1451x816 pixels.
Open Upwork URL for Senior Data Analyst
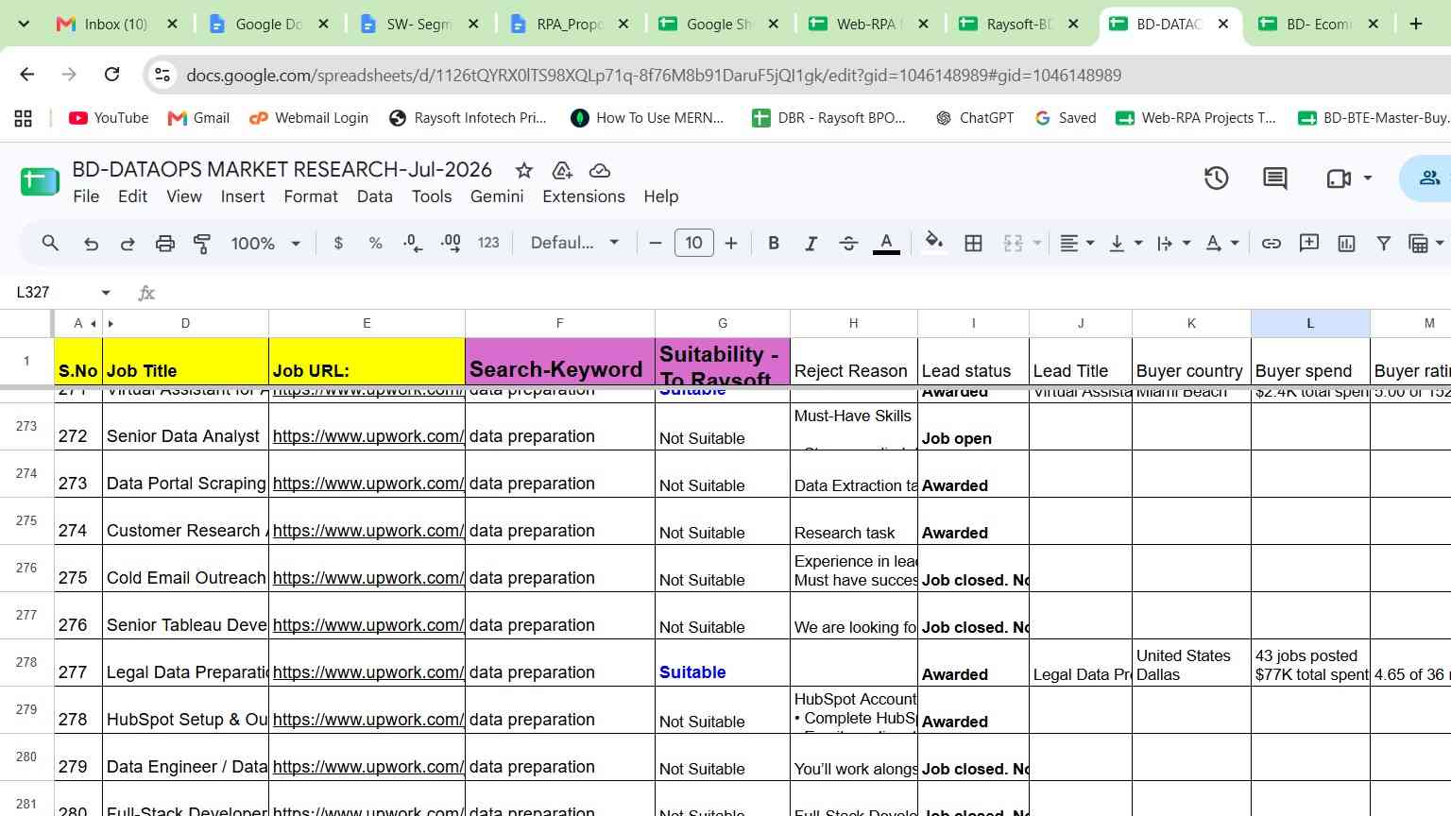tap(367, 436)
